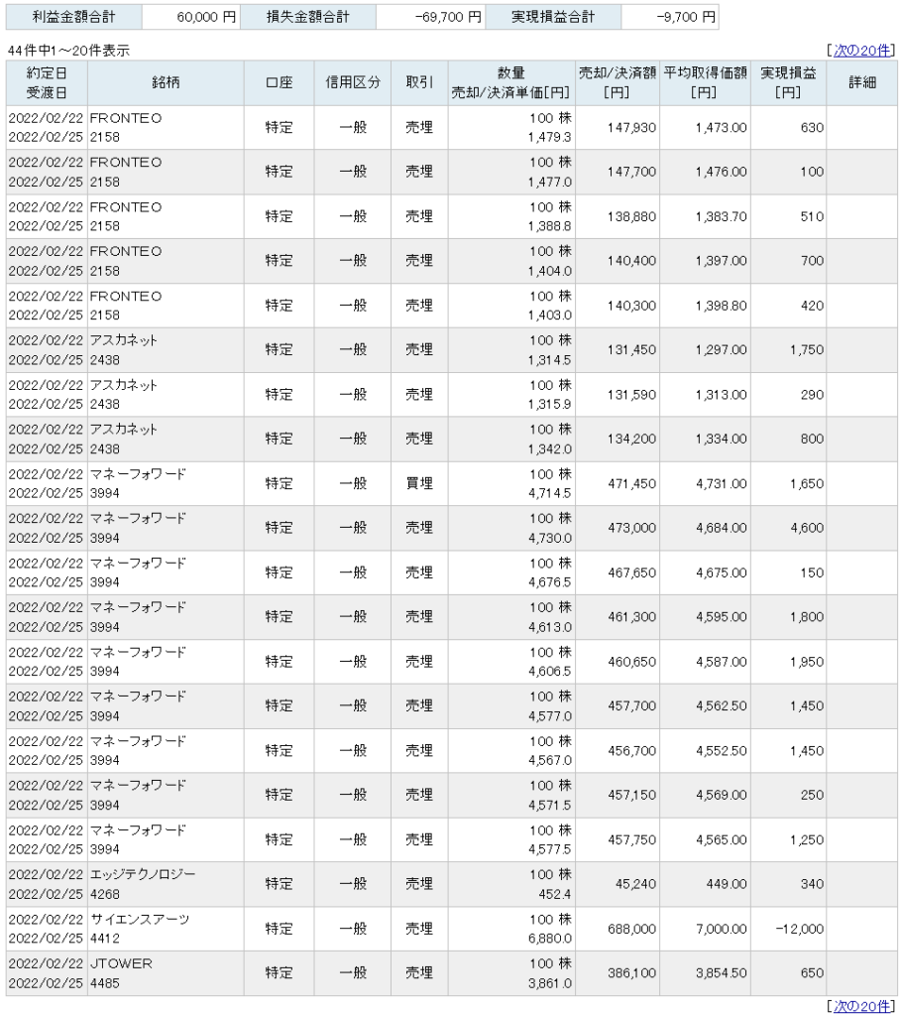Select the 45,240 settlement amount cell
Viewport: 900px width, 1016px height.
point(618,884)
